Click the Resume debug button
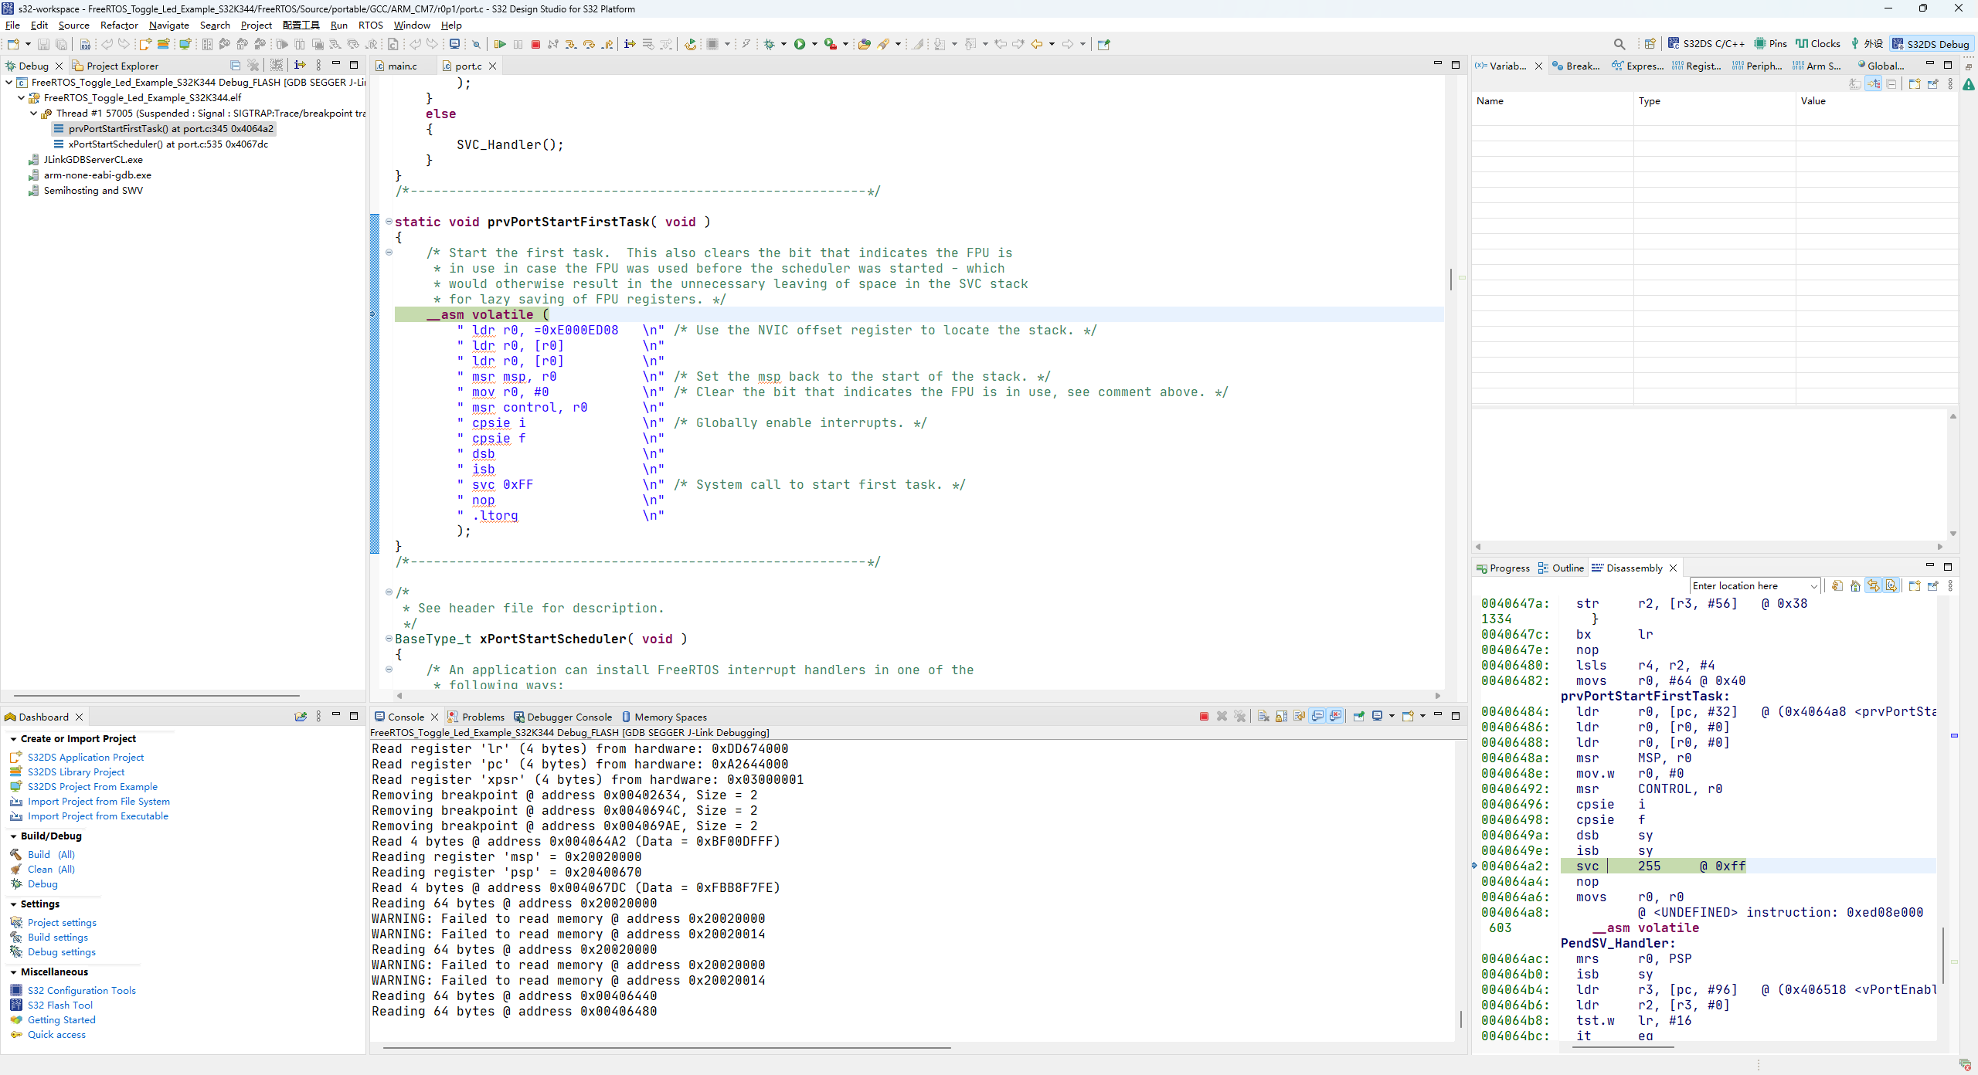 click(500, 44)
